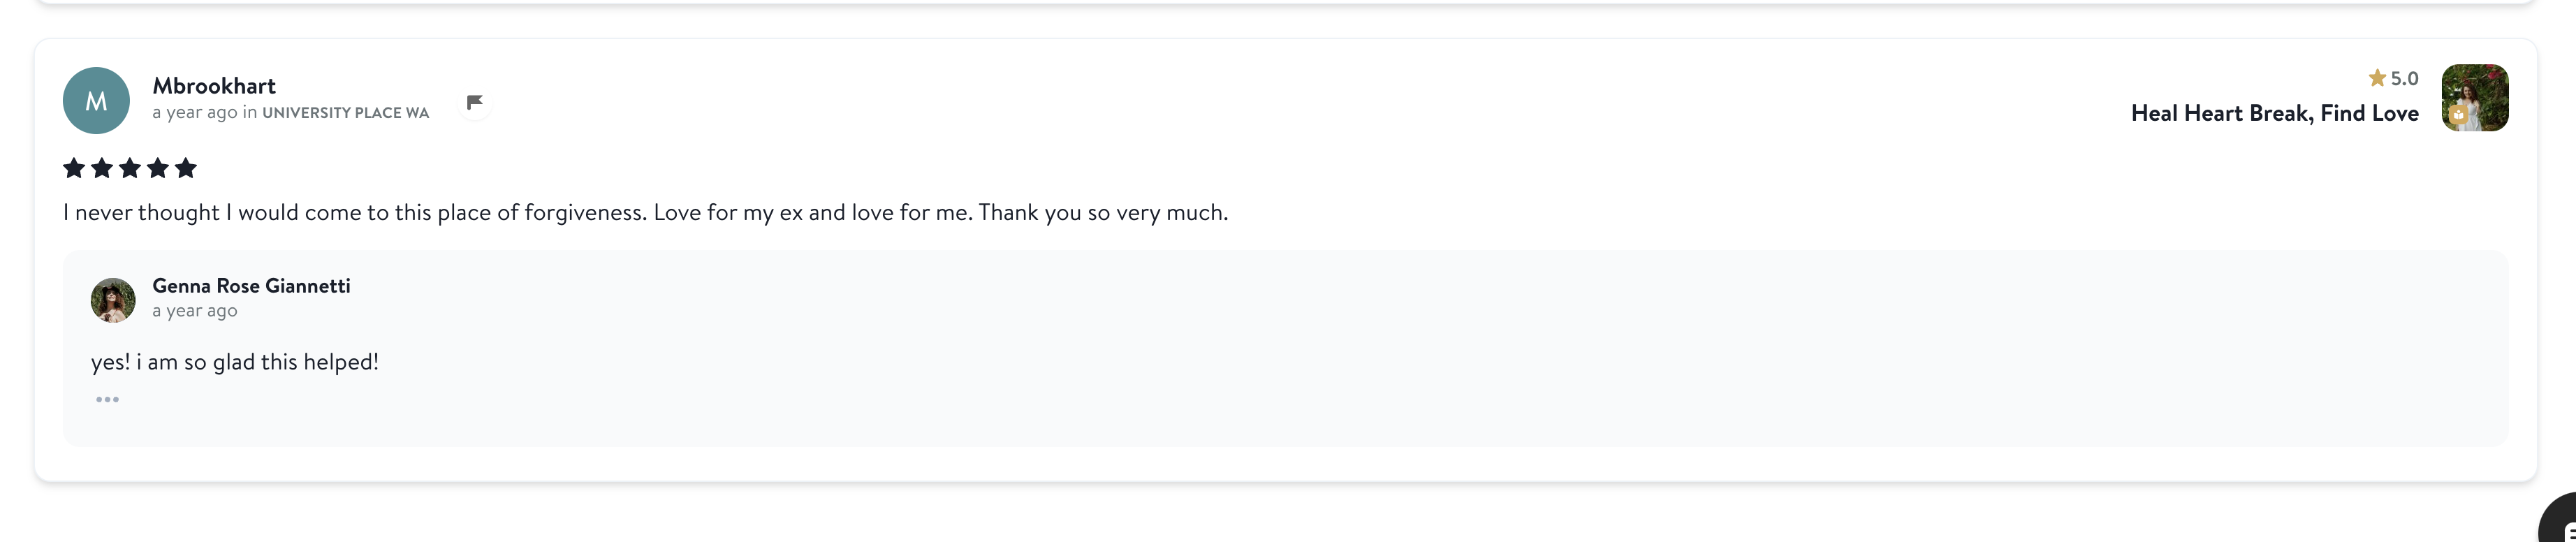Click the 5.0 rating value
Screen dimensions: 2576x542
click(2404, 79)
